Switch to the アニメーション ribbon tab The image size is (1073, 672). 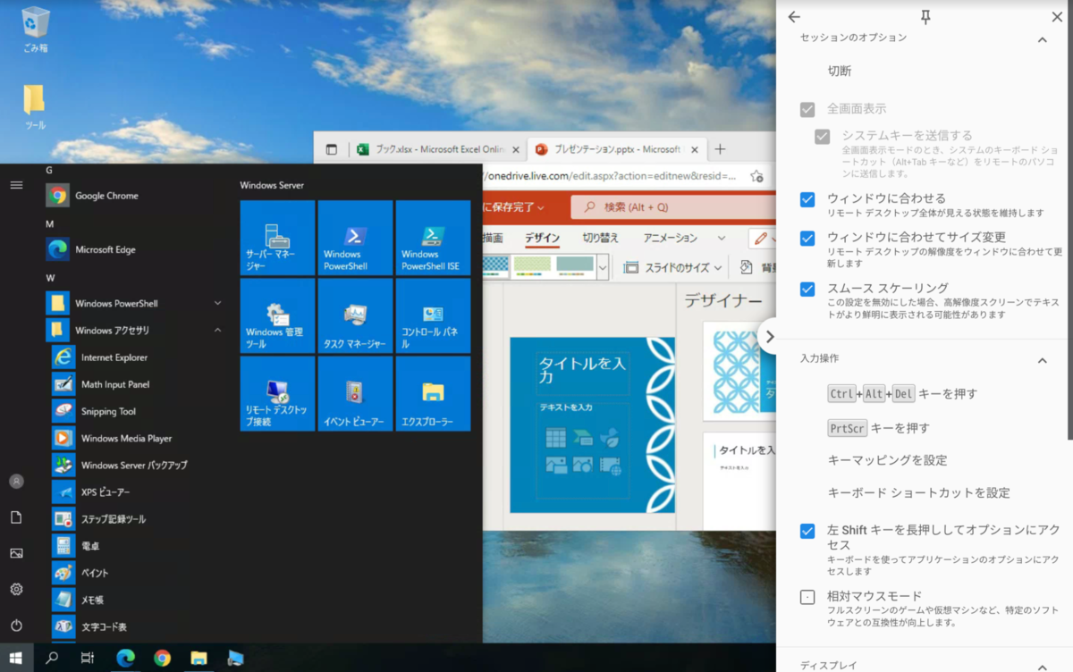coord(672,239)
